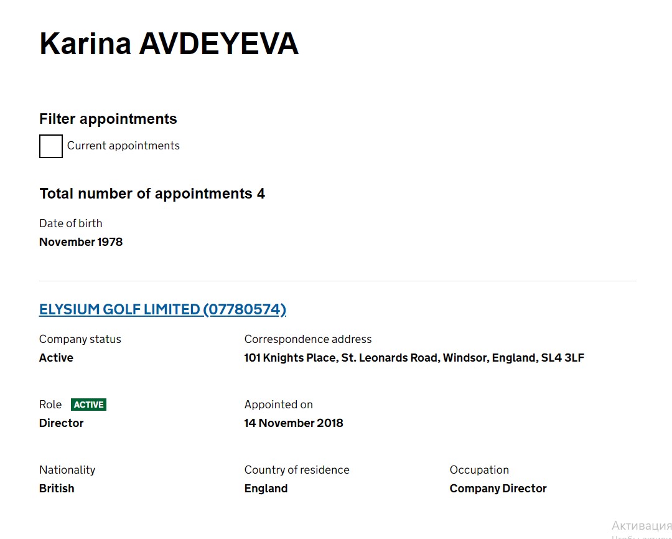The image size is (672, 539).
Task: Click the 101 Knights Place address text
Action: point(414,358)
